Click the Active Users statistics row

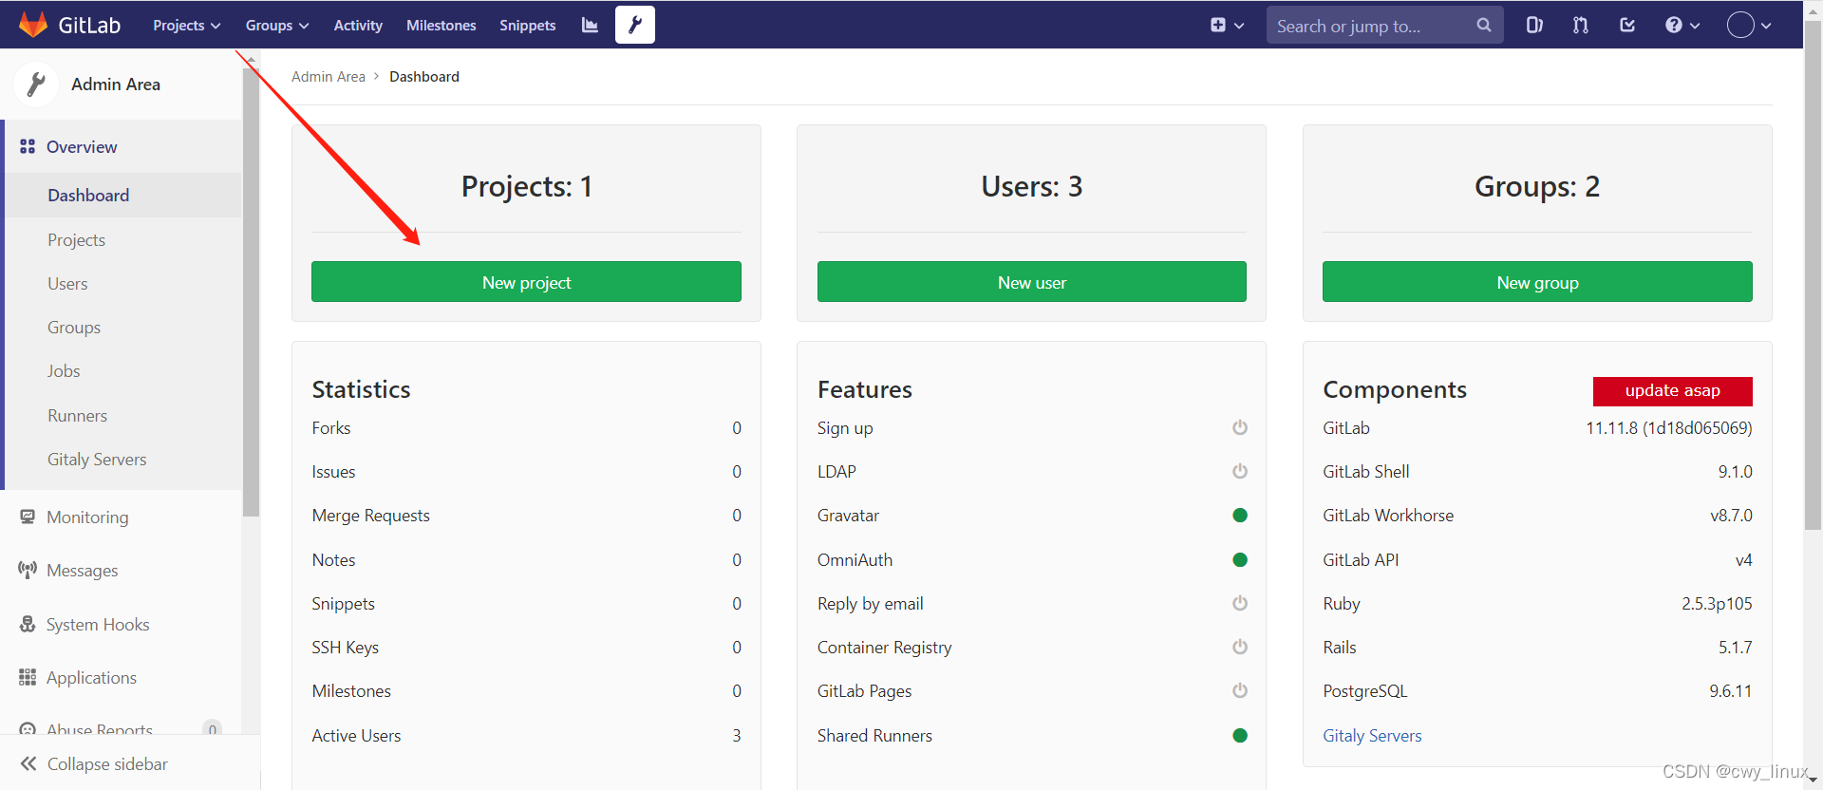[x=526, y=736]
